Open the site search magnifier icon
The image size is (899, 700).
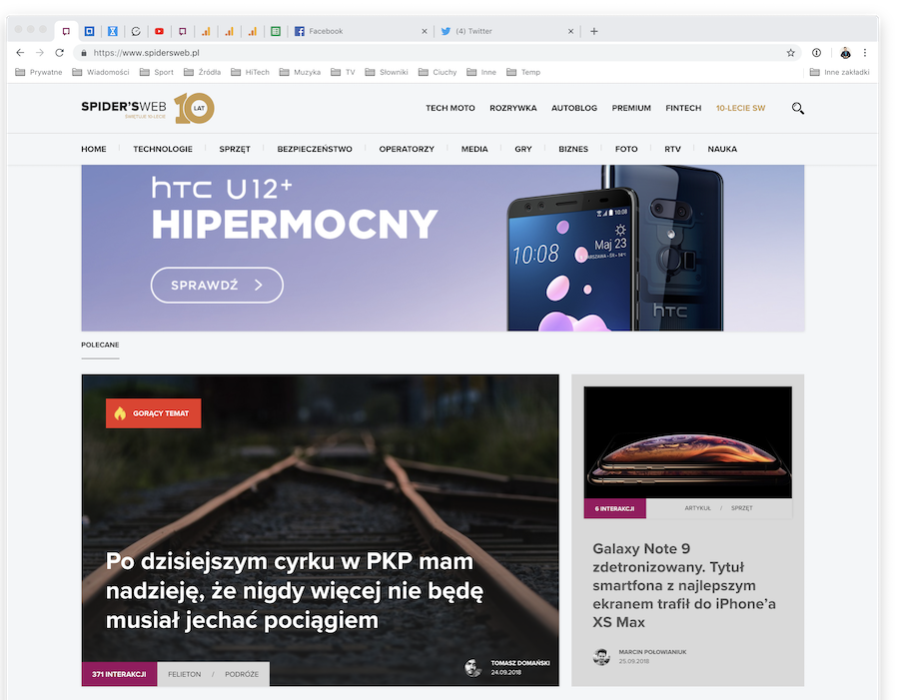point(797,109)
